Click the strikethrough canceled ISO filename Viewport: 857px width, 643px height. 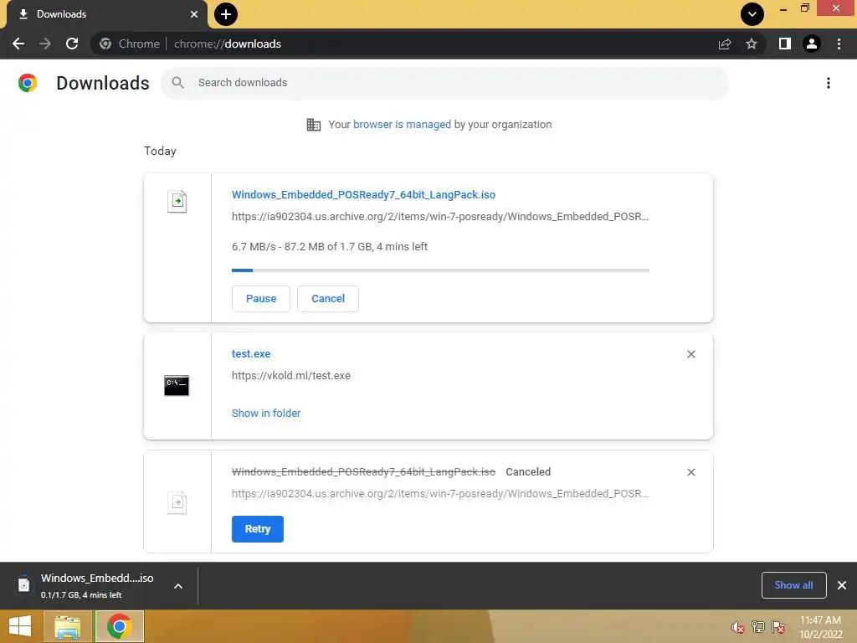coord(363,472)
